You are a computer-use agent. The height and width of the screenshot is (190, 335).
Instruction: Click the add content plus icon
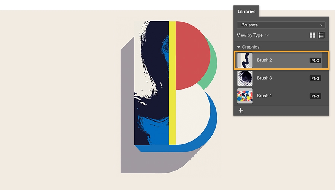241,110
